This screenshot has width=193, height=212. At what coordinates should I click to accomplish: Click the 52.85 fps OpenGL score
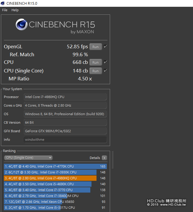77,47
